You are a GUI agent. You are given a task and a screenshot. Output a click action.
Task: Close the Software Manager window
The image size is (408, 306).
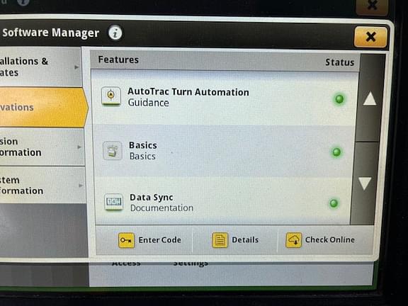370,37
